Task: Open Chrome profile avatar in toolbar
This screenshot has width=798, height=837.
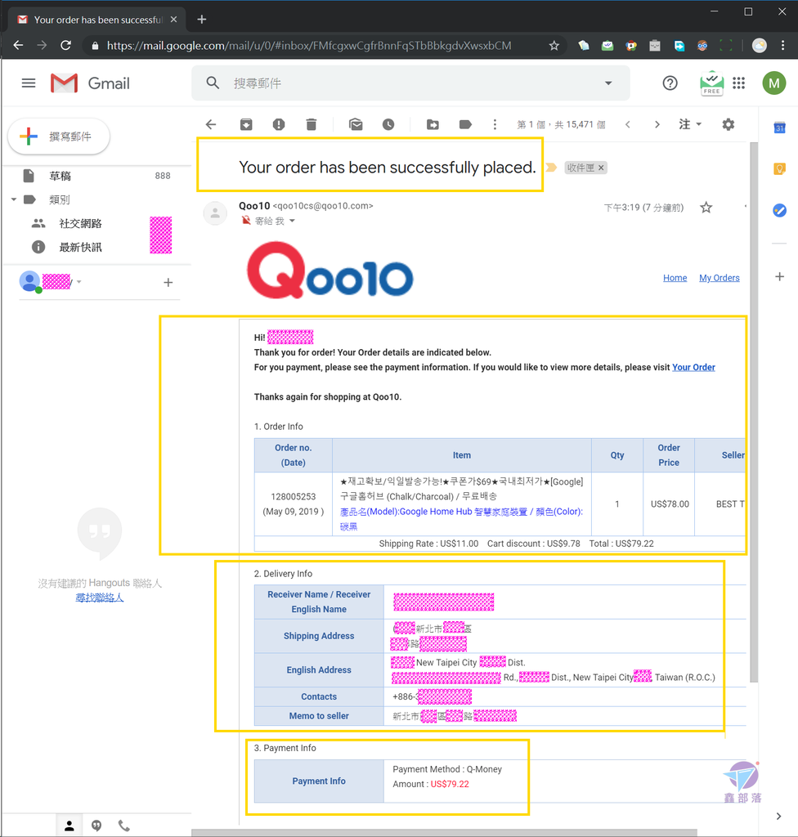Action: click(x=759, y=46)
